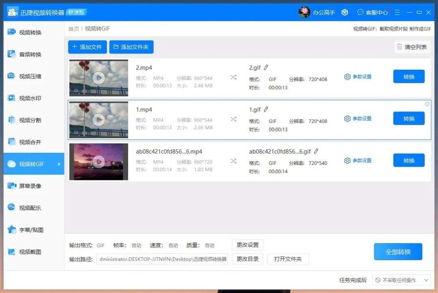Image resolution: width=438 pixels, height=293 pixels.
Task: Rename ab08c421c0fd856...6.gif using its pencil icon
Action: [x=316, y=151]
